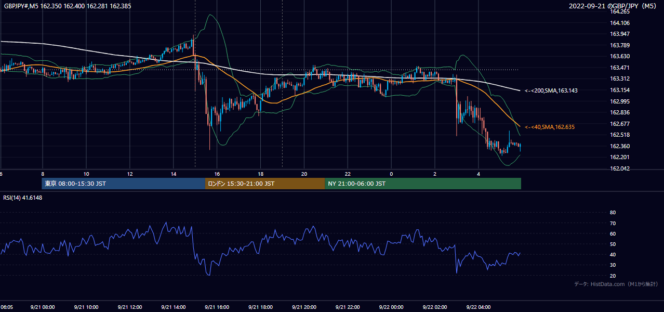Click price axis value 163.312
Image resolution: width=664 pixels, height=312 pixels.
pos(620,79)
